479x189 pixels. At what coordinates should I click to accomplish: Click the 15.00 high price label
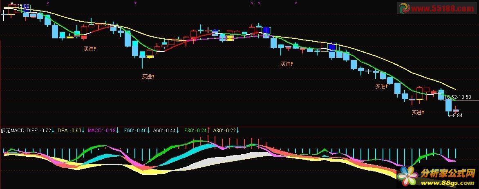coord(24,6)
